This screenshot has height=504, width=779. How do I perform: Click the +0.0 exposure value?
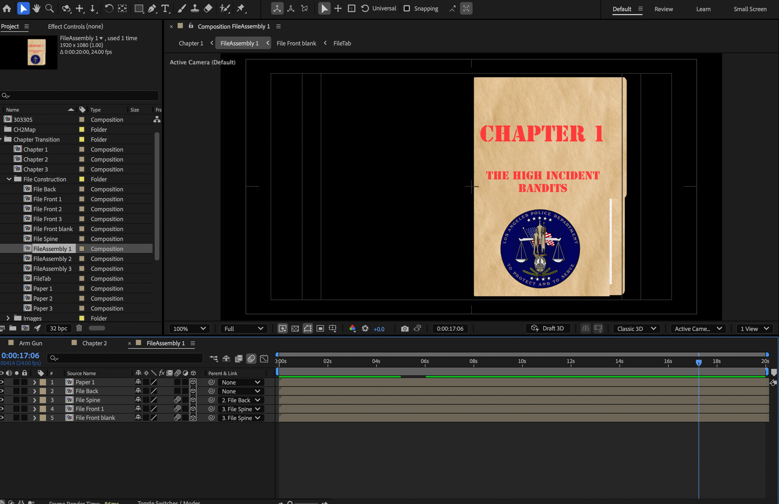pyautogui.click(x=379, y=329)
